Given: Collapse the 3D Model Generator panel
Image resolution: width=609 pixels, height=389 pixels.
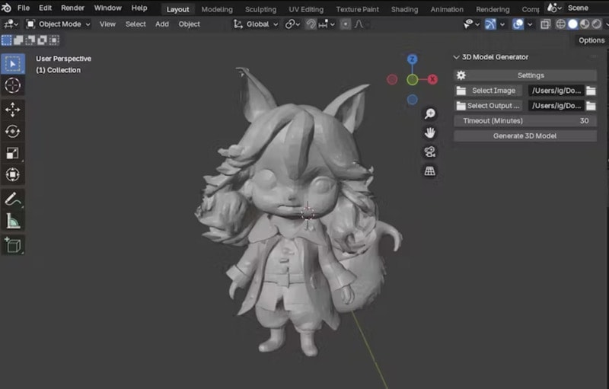Looking at the screenshot, I should click(456, 57).
